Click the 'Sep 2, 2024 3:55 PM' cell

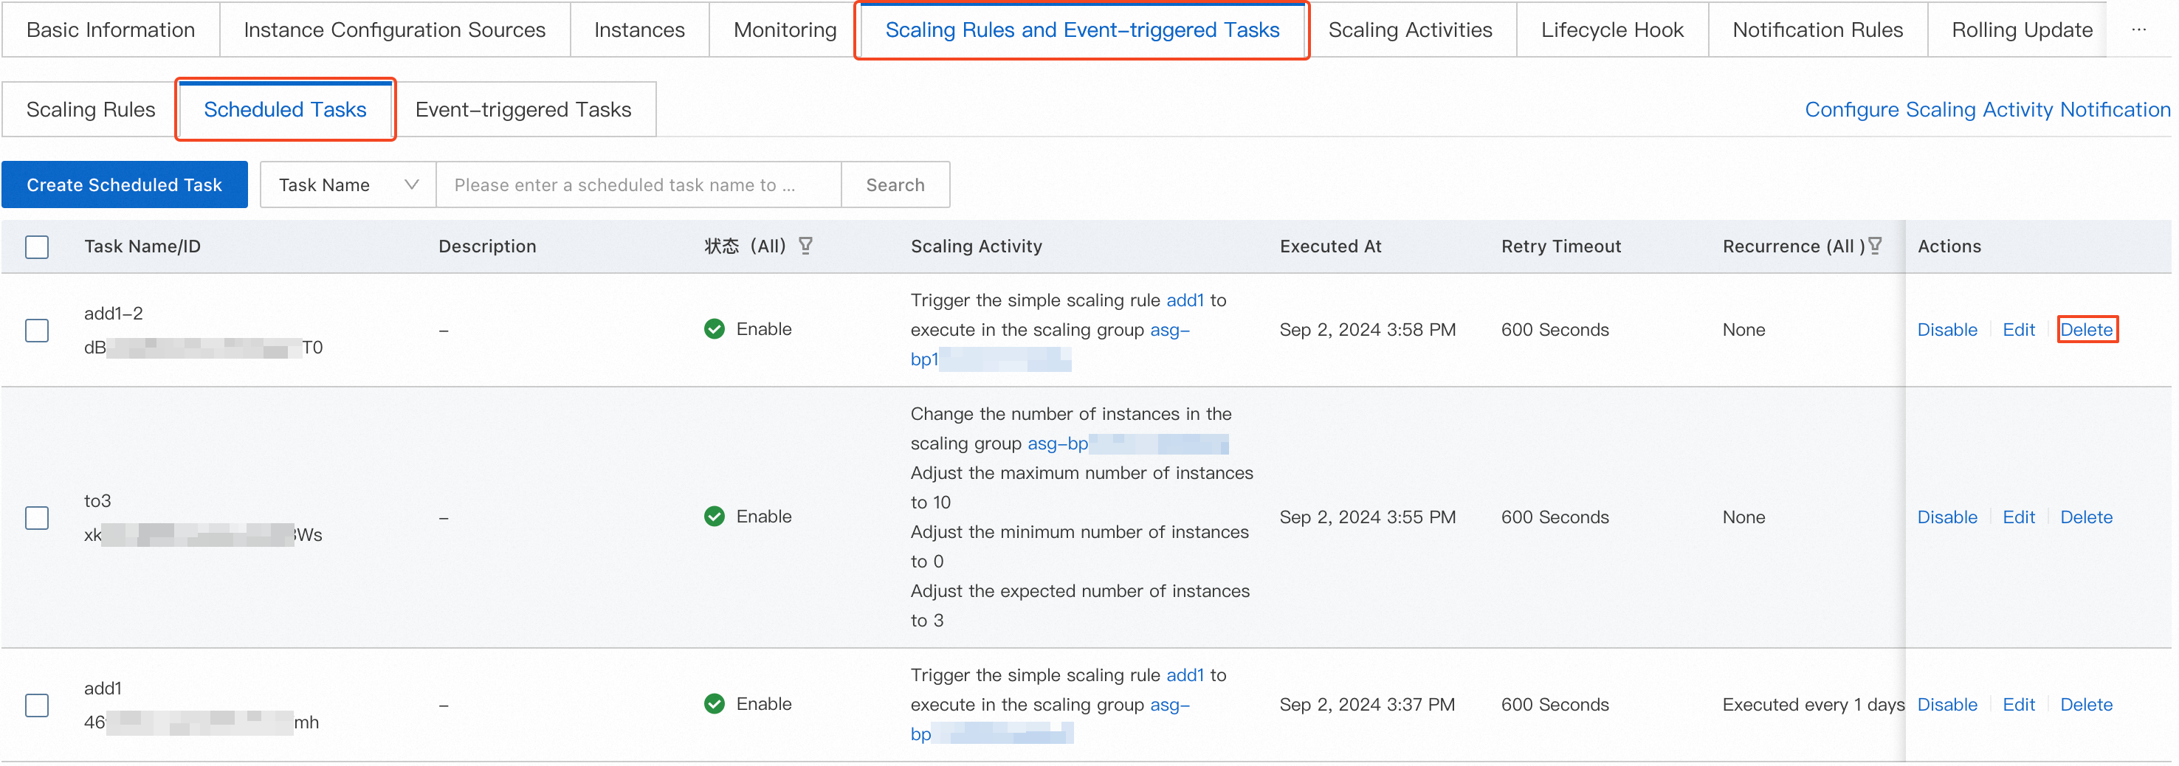coord(1367,517)
